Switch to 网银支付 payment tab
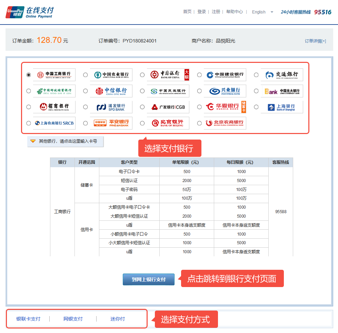338x333 pixels. (x=73, y=319)
